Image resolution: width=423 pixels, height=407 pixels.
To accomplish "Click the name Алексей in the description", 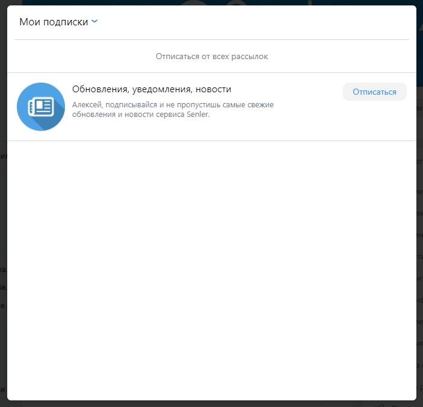I will (x=87, y=105).
